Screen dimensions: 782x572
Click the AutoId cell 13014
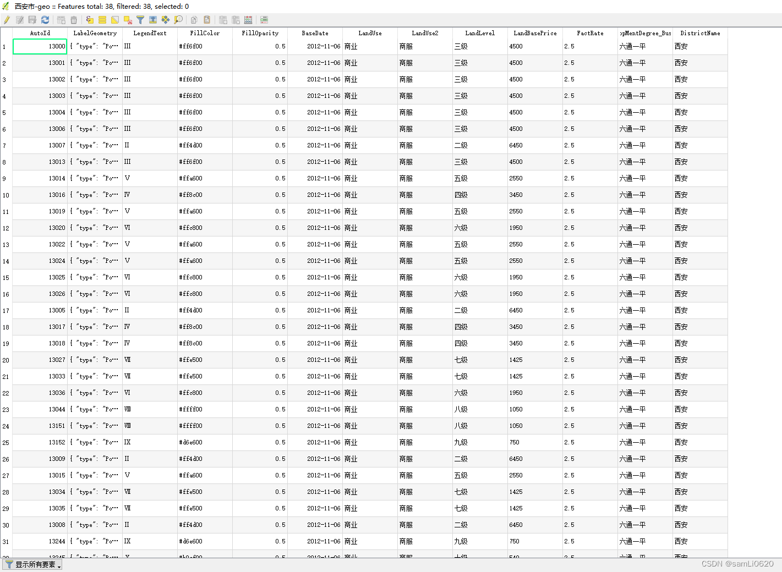click(40, 178)
